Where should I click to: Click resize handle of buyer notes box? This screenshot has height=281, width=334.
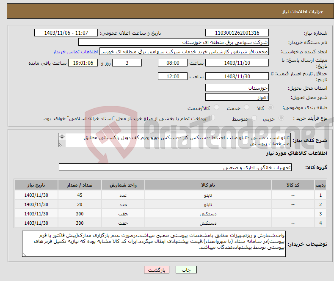(25, 254)
